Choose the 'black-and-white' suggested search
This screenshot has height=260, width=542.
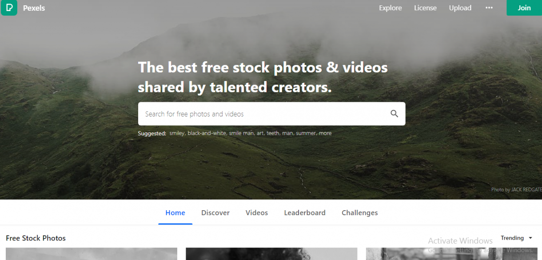point(207,133)
